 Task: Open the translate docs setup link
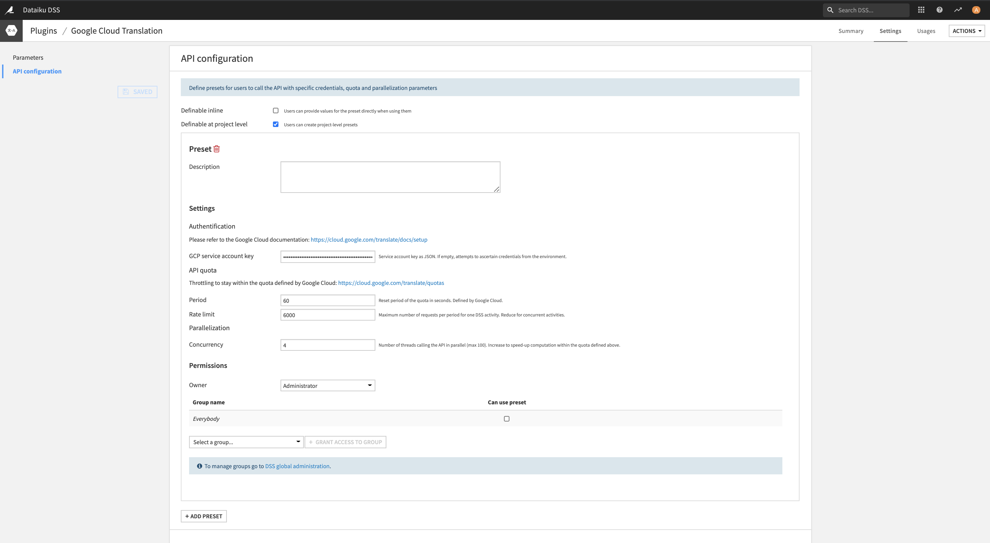(368, 240)
